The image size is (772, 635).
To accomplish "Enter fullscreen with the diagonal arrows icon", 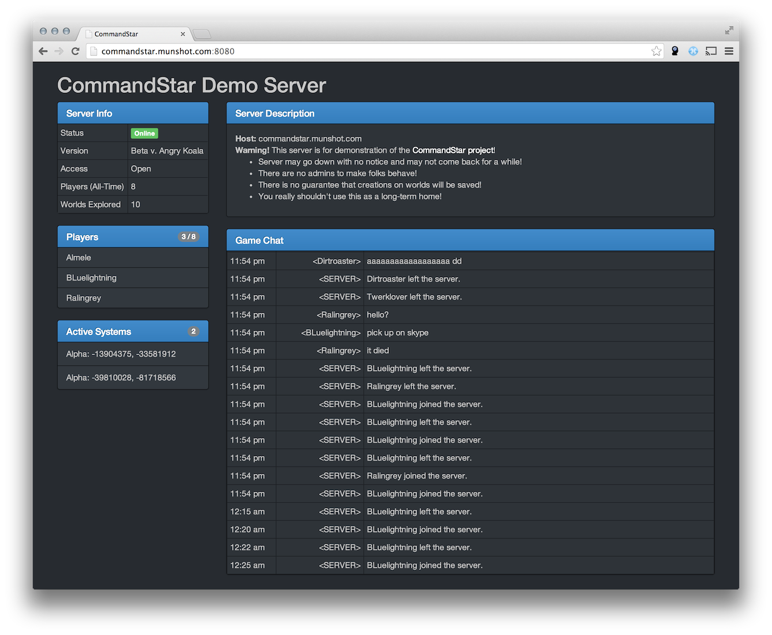I will [x=729, y=31].
